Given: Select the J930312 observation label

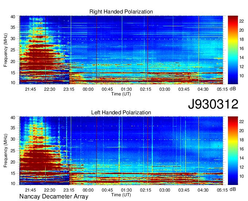Looking at the screenshot, I should click(213, 104).
